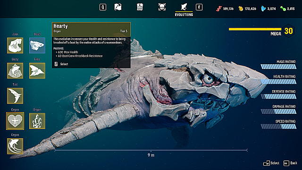Select the Hearty heart organ slot
The image size is (302, 170).
pyautogui.click(x=15, y=121)
